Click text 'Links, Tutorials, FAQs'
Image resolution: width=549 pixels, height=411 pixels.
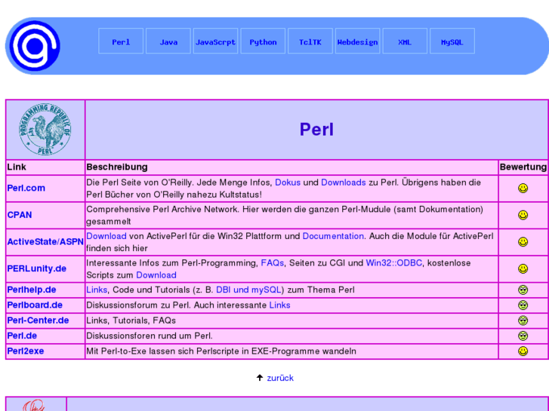click(x=131, y=321)
